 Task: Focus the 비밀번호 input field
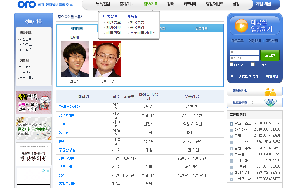244,58
